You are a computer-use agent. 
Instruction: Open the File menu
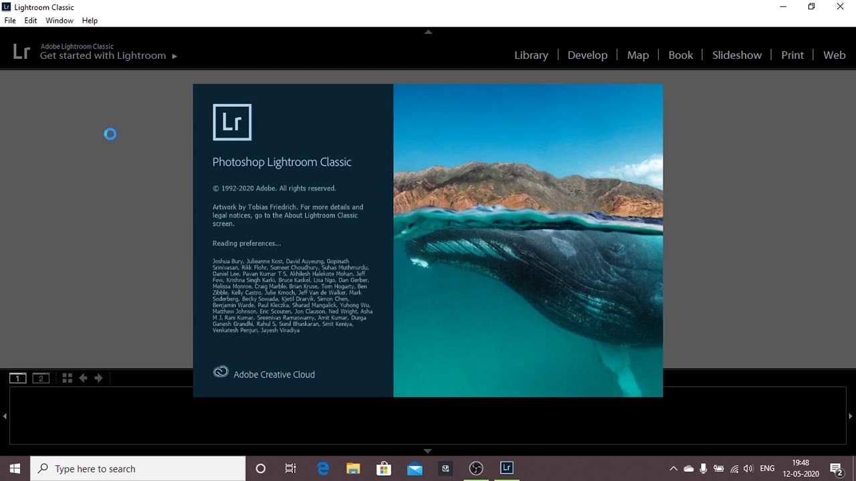[10, 21]
